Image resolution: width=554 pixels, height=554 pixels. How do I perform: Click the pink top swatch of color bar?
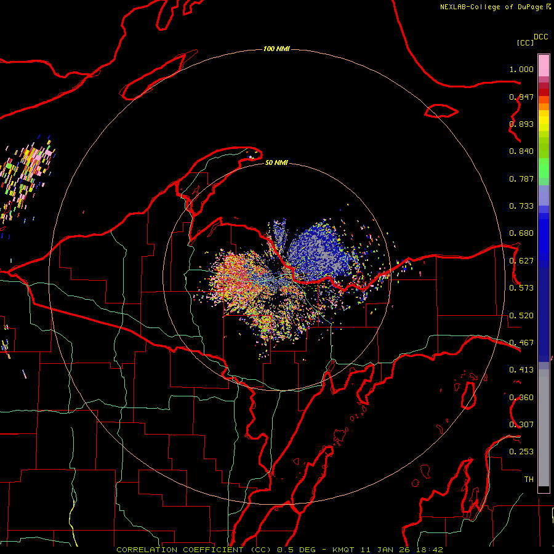point(544,66)
